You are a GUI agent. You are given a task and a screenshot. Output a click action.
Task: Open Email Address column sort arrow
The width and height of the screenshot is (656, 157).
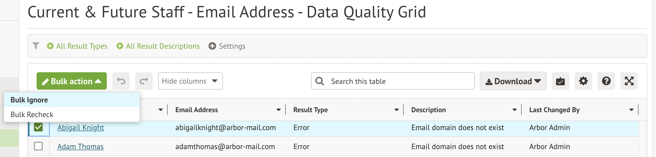278,110
